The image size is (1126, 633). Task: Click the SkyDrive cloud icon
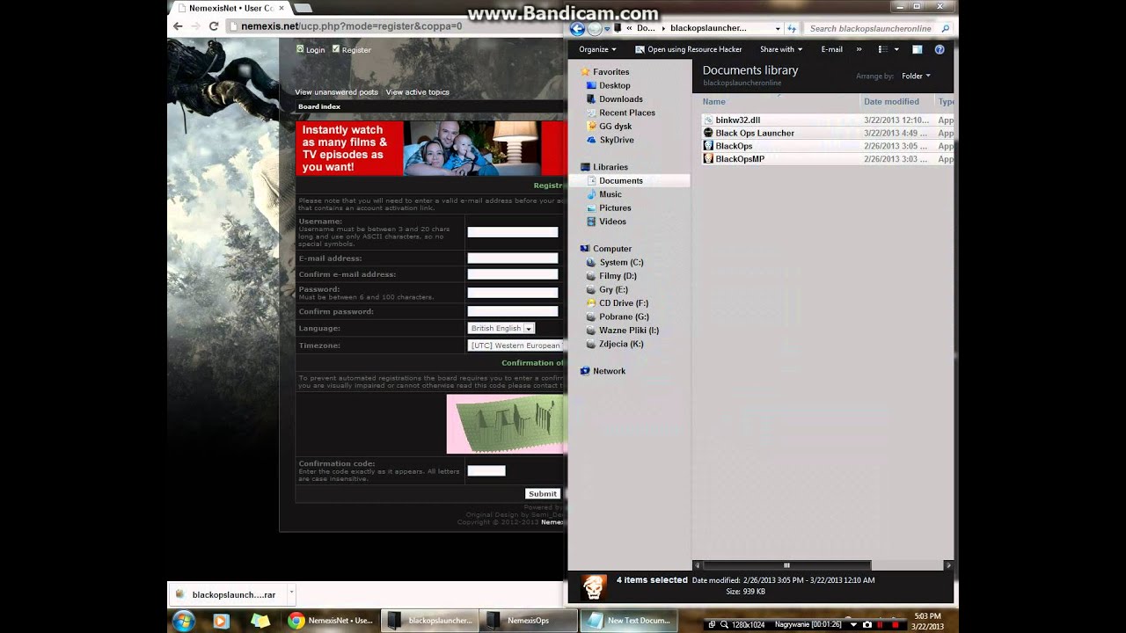pyautogui.click(x=591, y=140)
